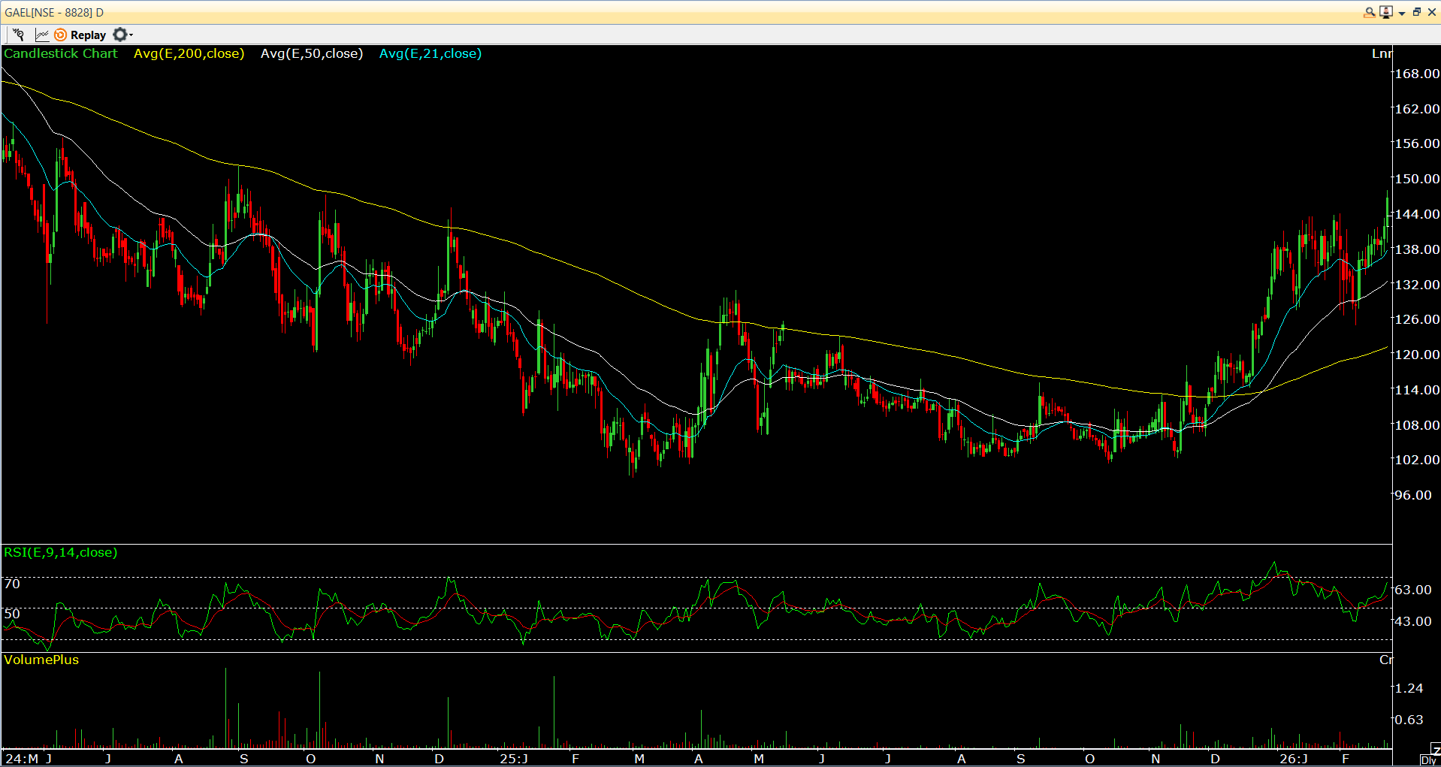Click the Cr volume unit label
The image size is (1441, 767).
[1386, 660]
